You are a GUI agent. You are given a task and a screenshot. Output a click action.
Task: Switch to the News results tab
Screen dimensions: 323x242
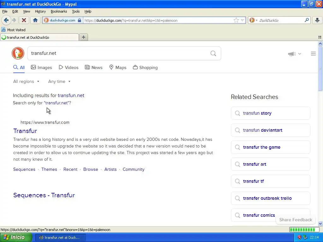[93, 67]
